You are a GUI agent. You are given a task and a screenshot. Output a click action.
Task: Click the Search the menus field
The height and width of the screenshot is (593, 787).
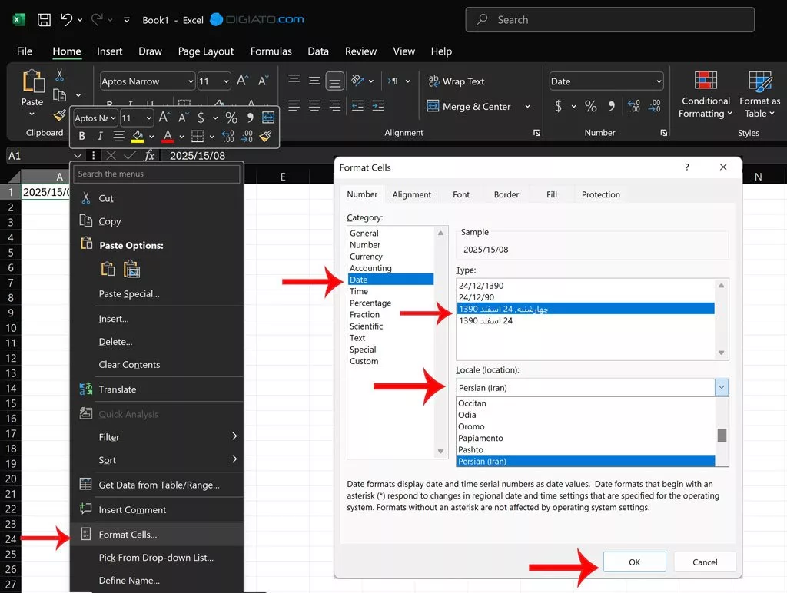(x=157, y=174)
